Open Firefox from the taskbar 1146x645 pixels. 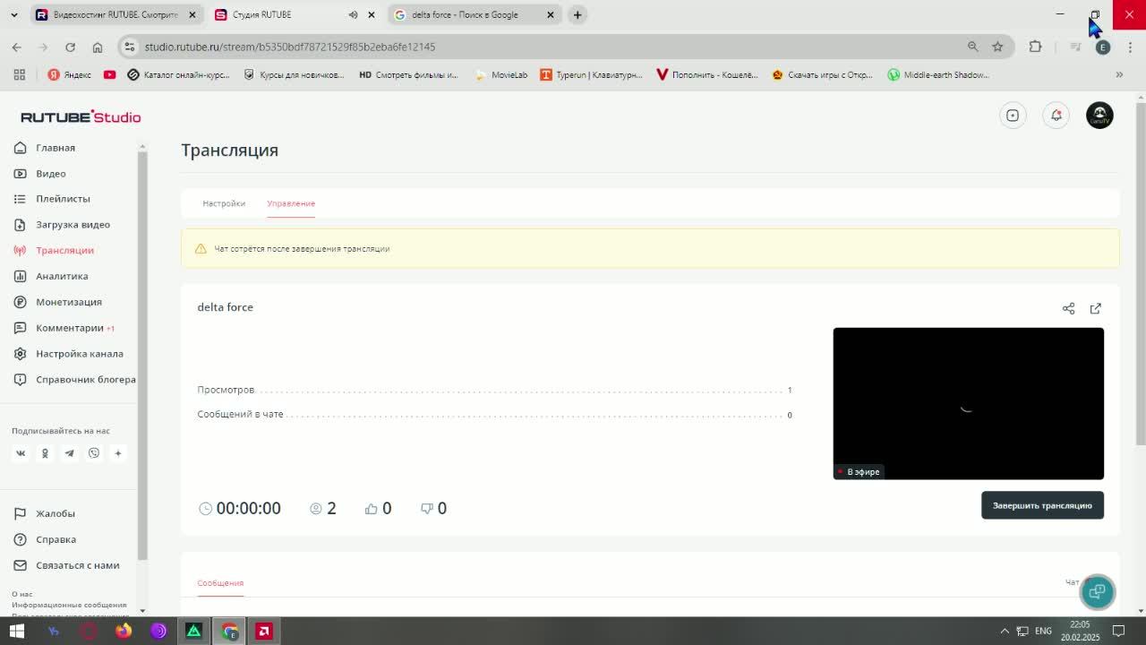pyautogui.click(x=124, y=632)
